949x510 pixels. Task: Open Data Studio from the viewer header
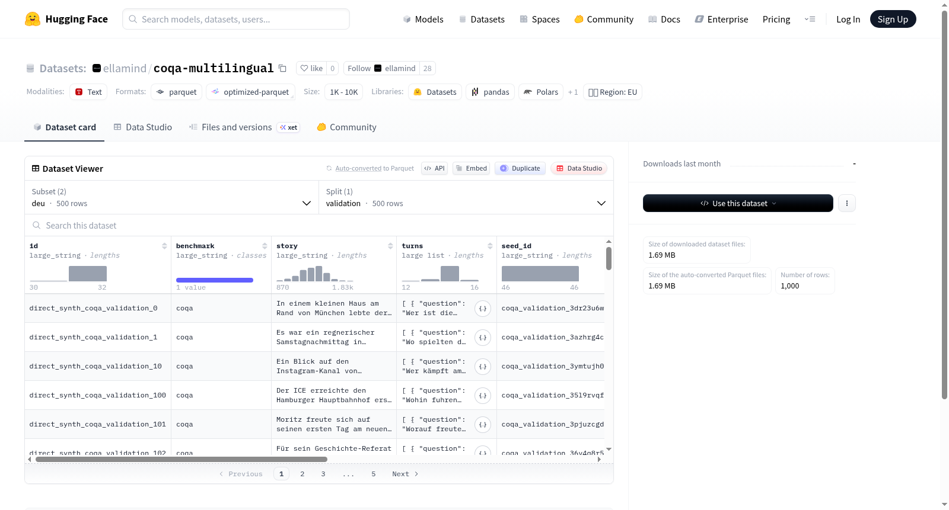click(579, 168)
